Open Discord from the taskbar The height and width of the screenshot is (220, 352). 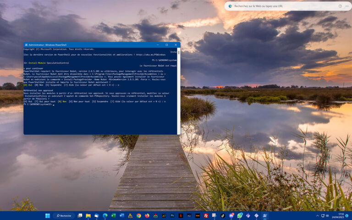pos(231,216)
